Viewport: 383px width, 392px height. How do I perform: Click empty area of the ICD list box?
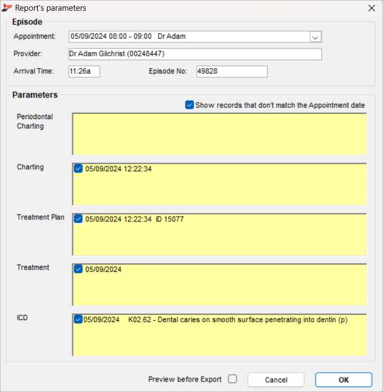(x=219, y=342)
